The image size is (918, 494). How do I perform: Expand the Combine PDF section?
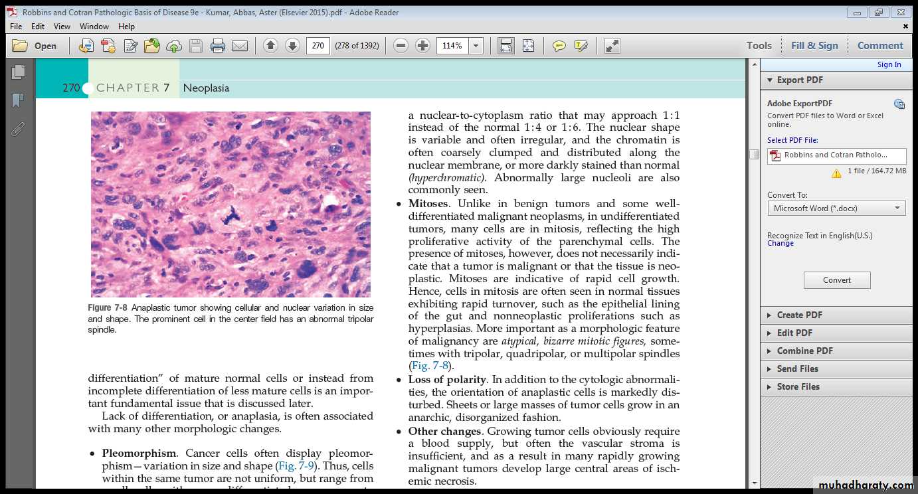click(804, 351)
